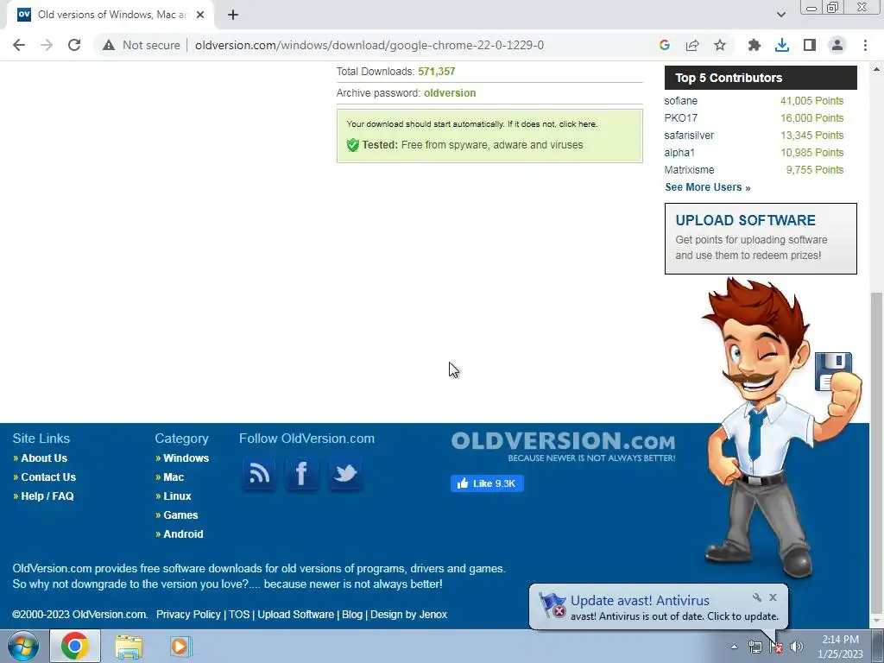884x663 pixels.
Task: Go to the Mac category
Action: [x=174, y=477]
